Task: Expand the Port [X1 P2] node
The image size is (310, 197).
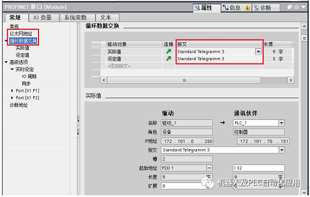Action: [12, 98]
